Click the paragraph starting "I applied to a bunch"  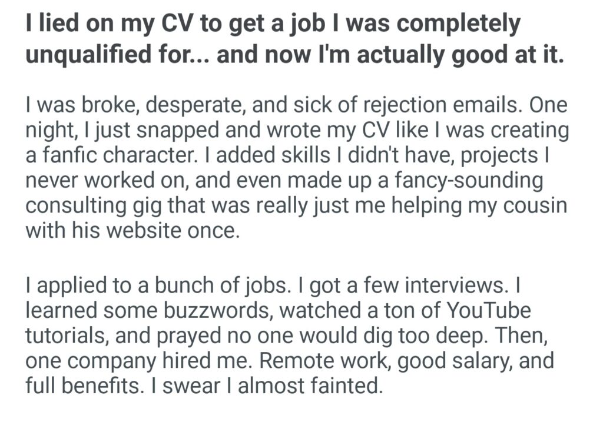click(x=290, y=335)
